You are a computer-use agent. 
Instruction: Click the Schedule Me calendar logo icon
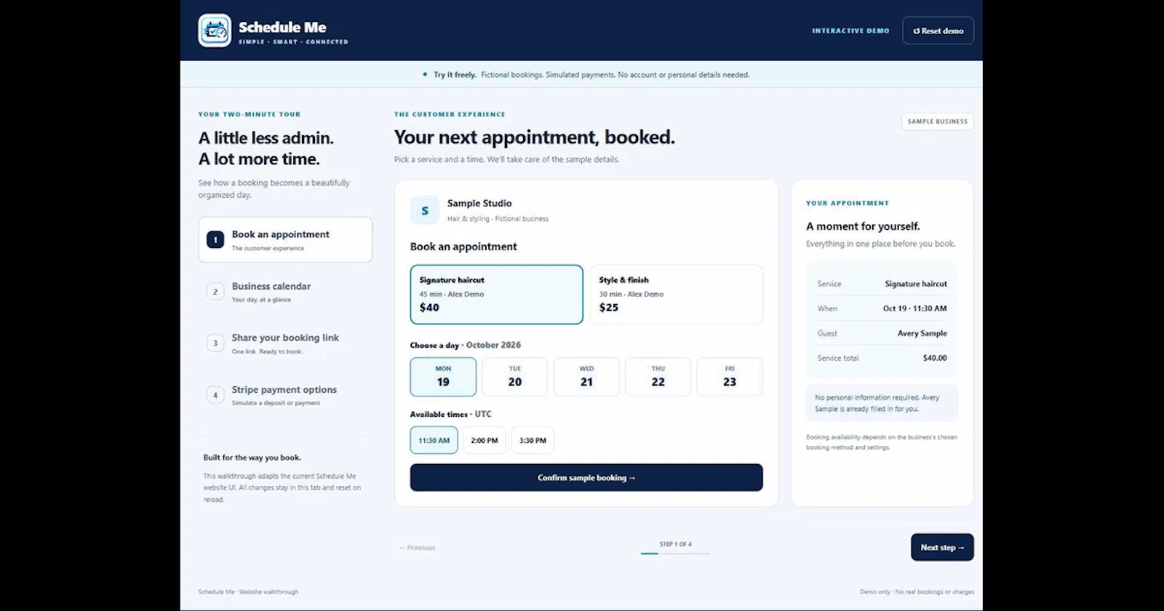coord(215,31)
